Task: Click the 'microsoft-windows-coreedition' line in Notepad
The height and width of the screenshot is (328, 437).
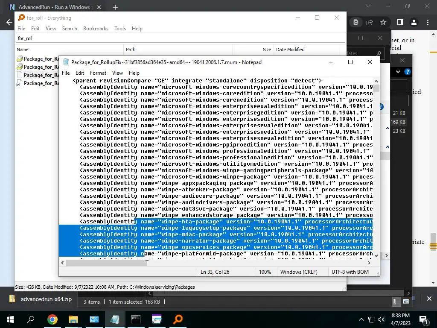Action: click(226, 94)
